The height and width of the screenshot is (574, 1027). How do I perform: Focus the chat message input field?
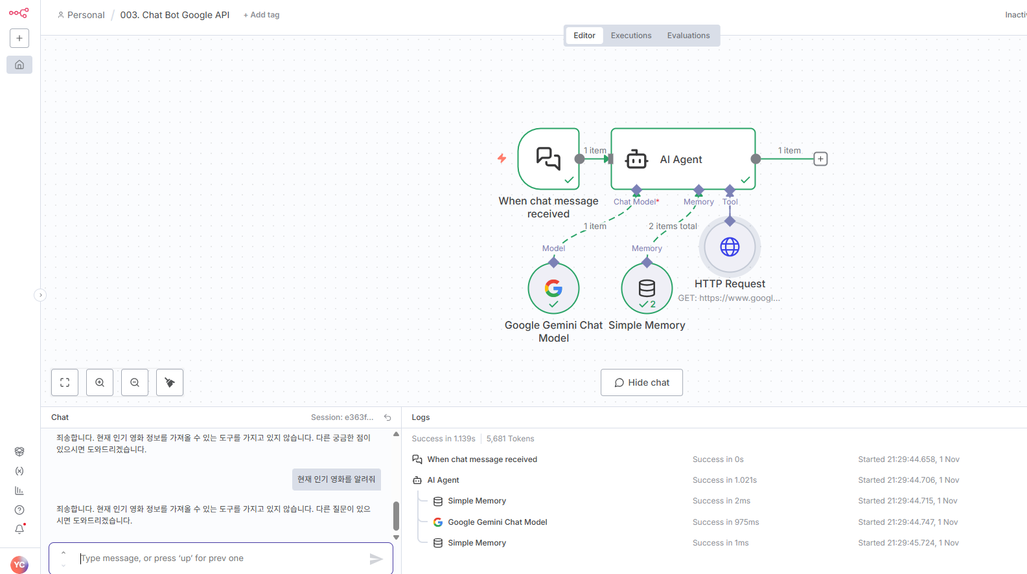click(220, 558)
